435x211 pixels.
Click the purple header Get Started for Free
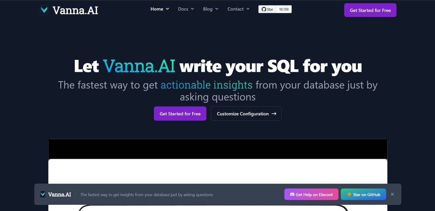[x=370, y=10]
